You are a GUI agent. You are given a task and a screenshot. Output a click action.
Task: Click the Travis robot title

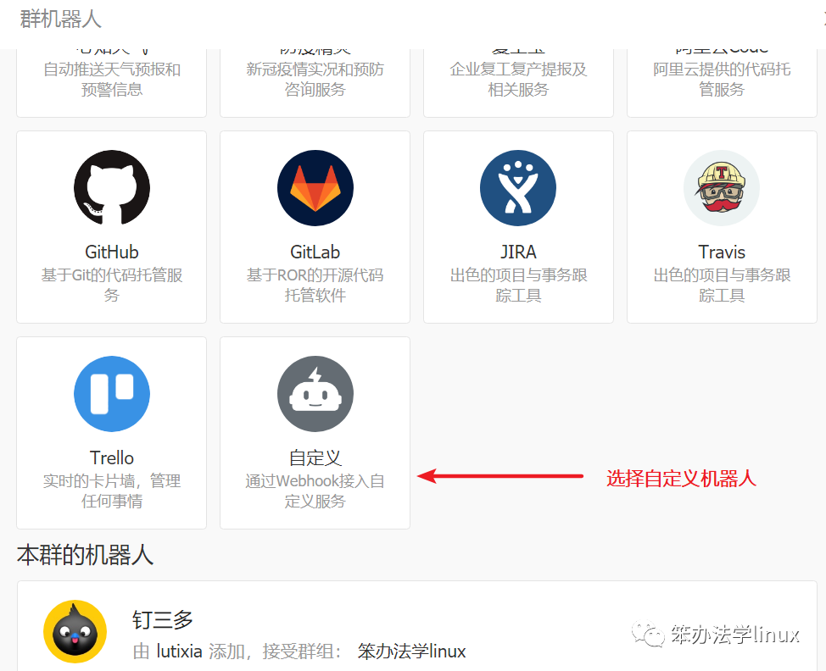(x=722, y=252)
